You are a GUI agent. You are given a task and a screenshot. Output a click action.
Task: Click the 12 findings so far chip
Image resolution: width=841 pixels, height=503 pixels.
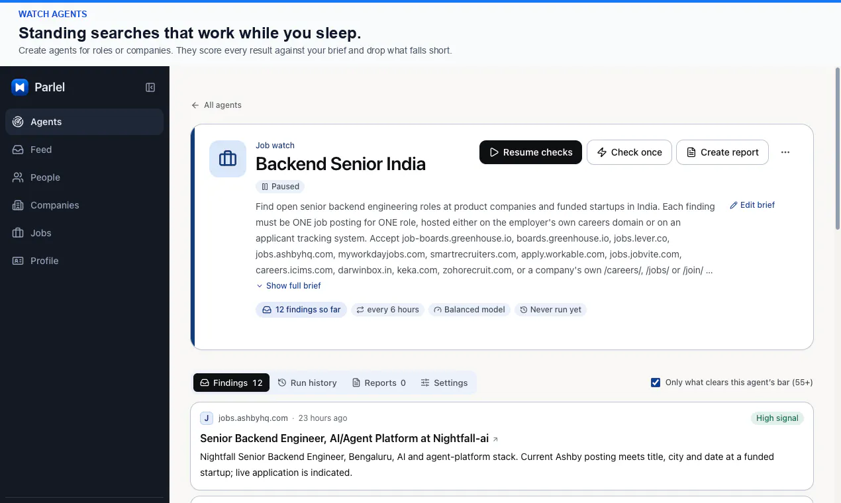click(301, 310)
